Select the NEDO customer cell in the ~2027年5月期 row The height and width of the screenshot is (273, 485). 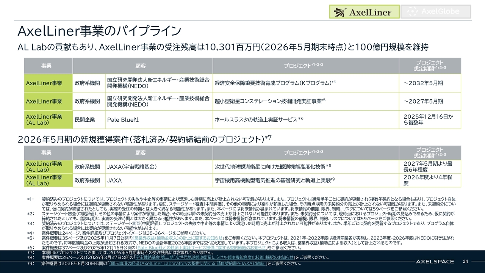tap(158, 101)
